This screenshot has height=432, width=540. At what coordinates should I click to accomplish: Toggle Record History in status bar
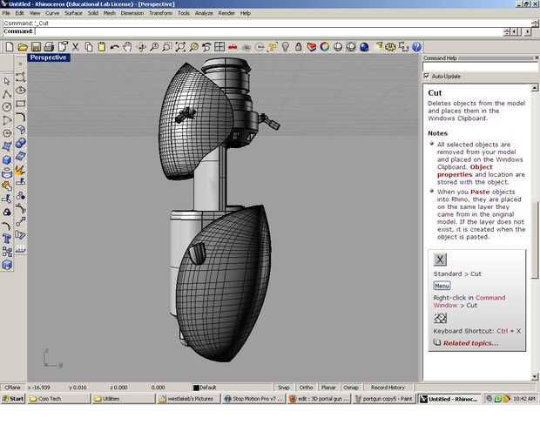click(388, 388)
